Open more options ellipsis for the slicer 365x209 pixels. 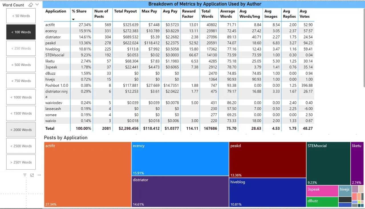click(x=39, y=175)
